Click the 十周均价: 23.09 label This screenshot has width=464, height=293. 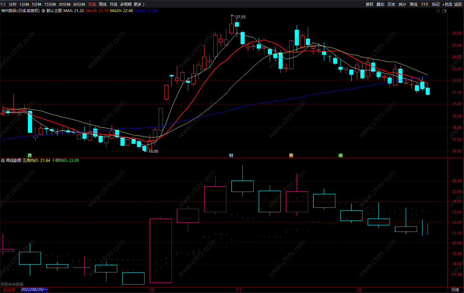(65, 161)
